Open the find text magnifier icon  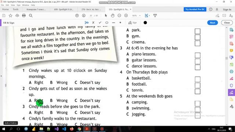point(31,15)
